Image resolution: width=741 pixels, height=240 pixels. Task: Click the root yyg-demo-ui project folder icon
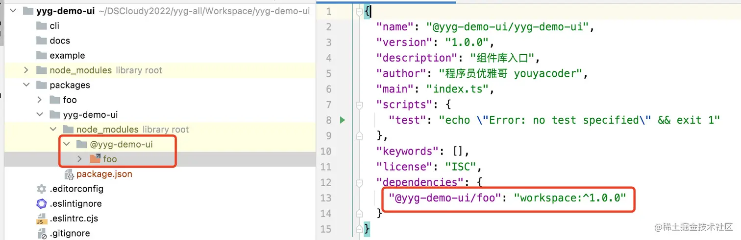point(28,11)
